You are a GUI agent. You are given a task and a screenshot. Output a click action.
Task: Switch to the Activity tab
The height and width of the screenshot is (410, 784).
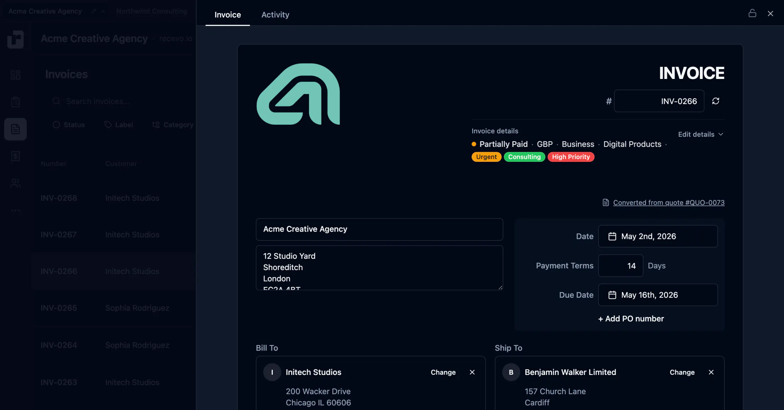tap(275, 15)
